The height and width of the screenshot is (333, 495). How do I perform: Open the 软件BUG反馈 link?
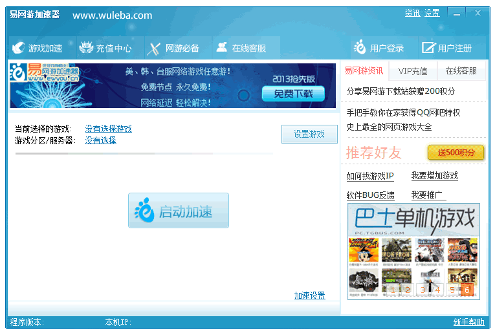point(371,195)
